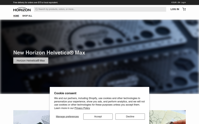Viewport: 199px width, 124px height.
Task: Open the HOME menu item
Action: point(16,16)
